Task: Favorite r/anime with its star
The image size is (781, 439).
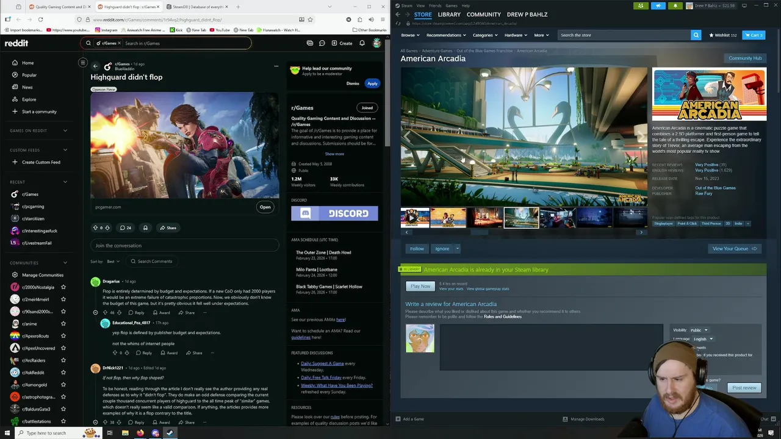Action: [x=63, y=324]
